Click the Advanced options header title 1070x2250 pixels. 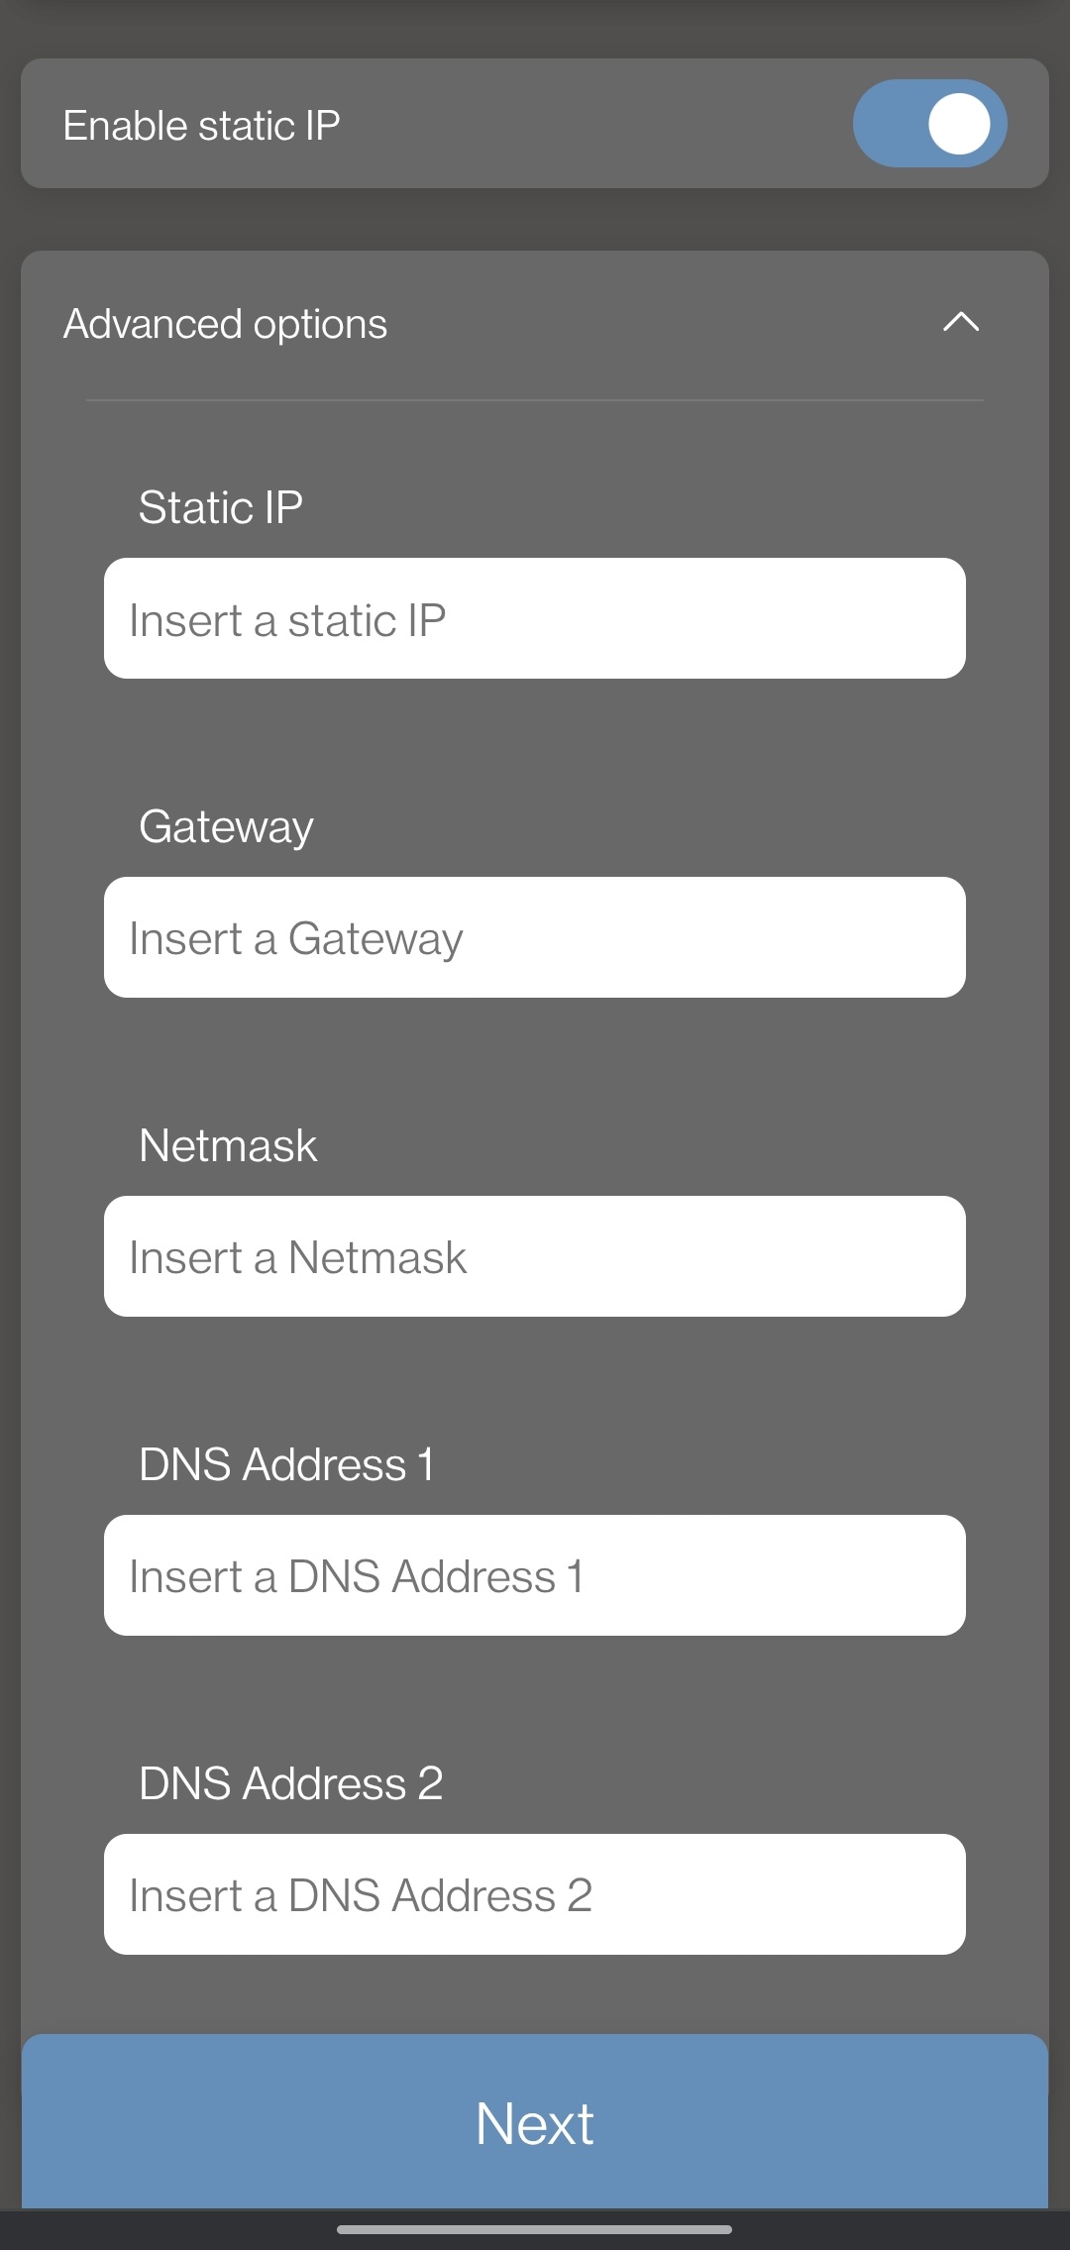click(x=226, y=324)
